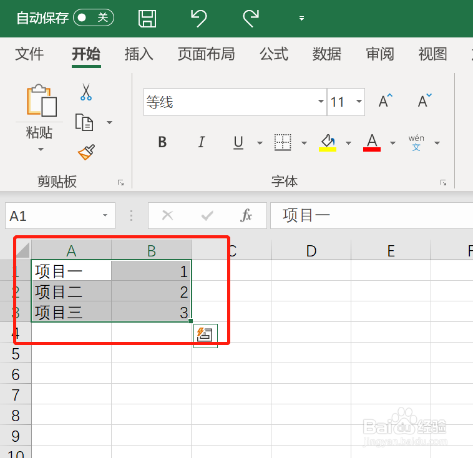Click the Select All corner triangle

(x=22, y=250)
